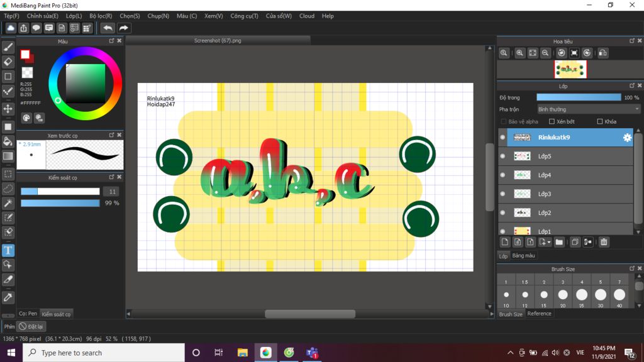Click the Undo arrow
The image size is (644, 362).
pyautogui.click(x=108, y=28)
